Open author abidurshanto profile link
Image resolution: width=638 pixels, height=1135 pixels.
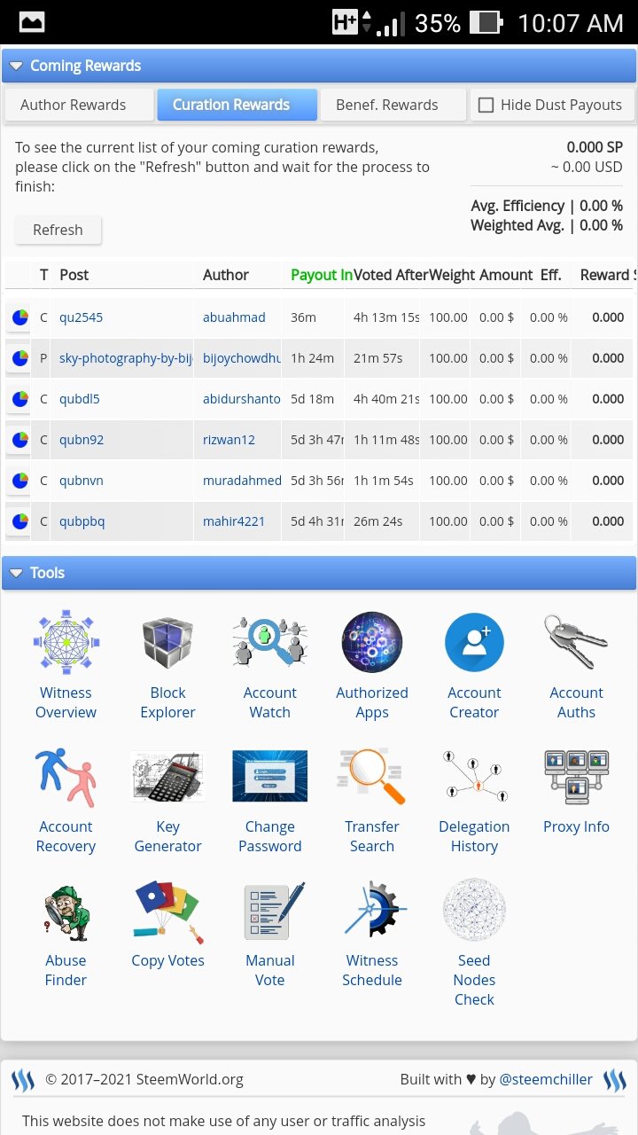point(242,399)
